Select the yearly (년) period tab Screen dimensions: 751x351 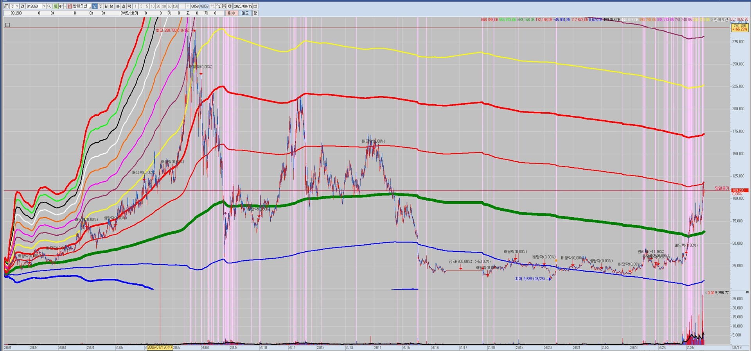click(112, 6)
